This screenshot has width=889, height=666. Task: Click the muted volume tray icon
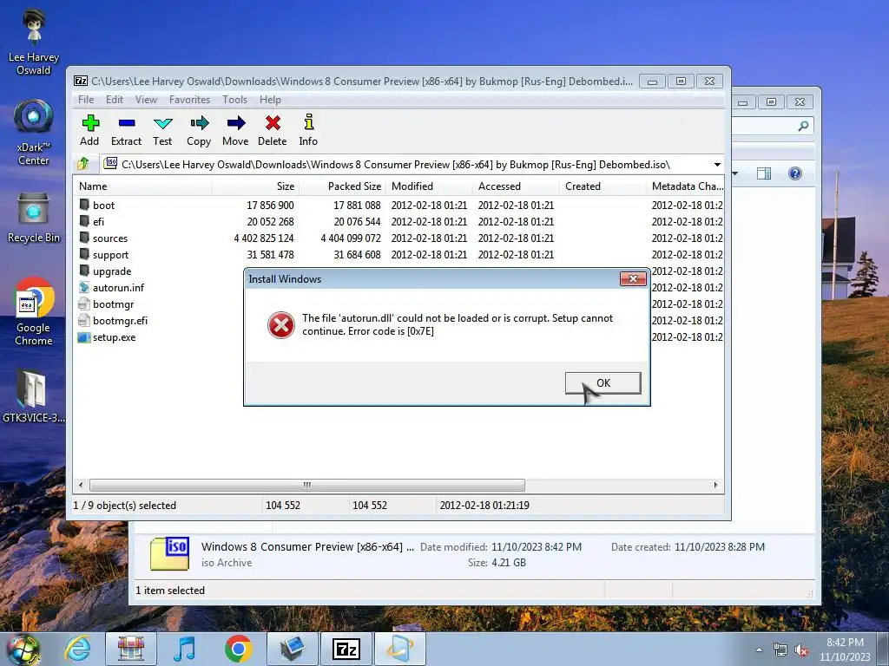point(800,650)
